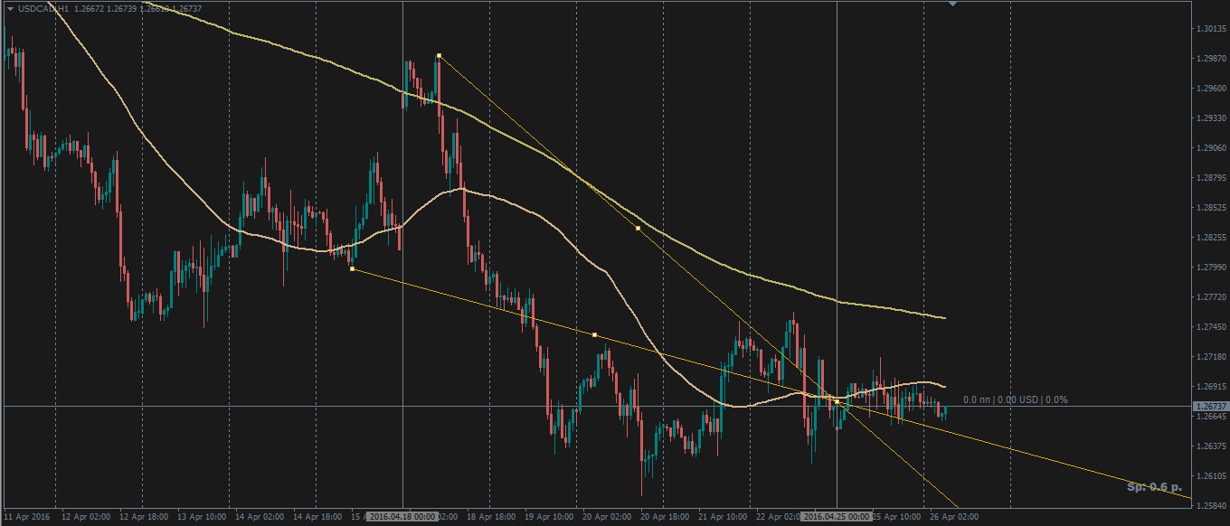1230x526 pixels.
Task: Click the chart shift triangle marker at the top
Action: point(951,5)
